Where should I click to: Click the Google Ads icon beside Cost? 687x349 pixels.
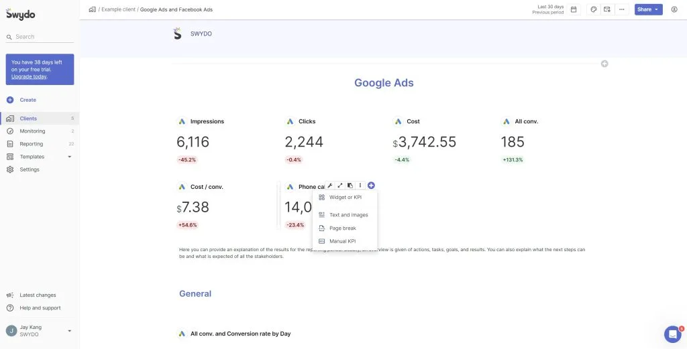[398, 122]
